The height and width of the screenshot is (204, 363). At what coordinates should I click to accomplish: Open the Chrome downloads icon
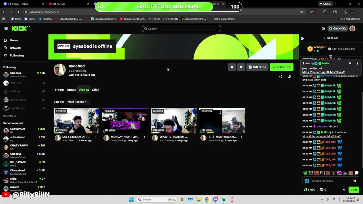pos(345,12)
